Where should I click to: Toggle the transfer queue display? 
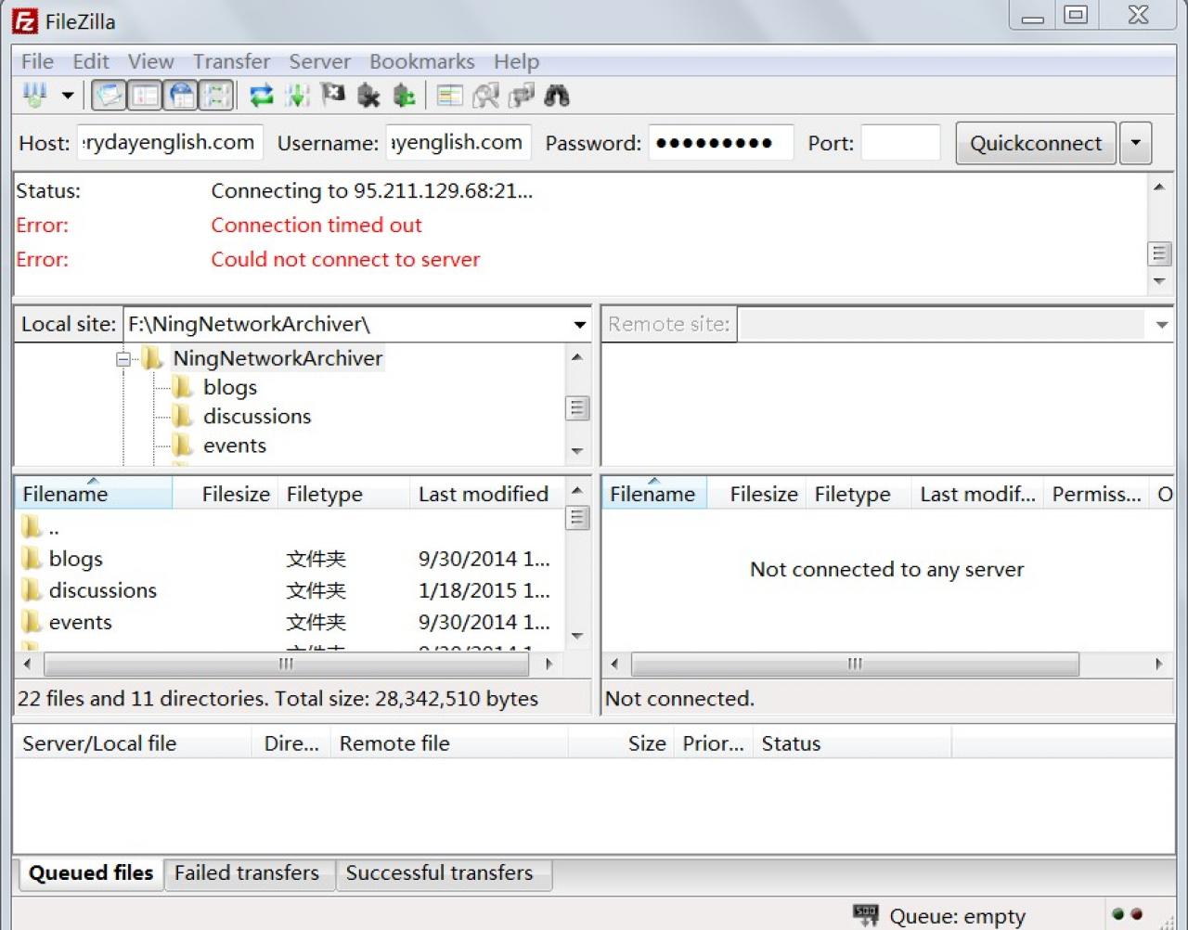pyautogui.click(x=217, y=95)
